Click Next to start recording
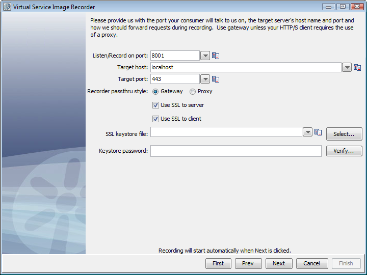Viewport: 367px width, 275px height. click(x=279, y=264)
